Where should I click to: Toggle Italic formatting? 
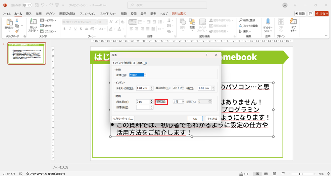point(70,29)
